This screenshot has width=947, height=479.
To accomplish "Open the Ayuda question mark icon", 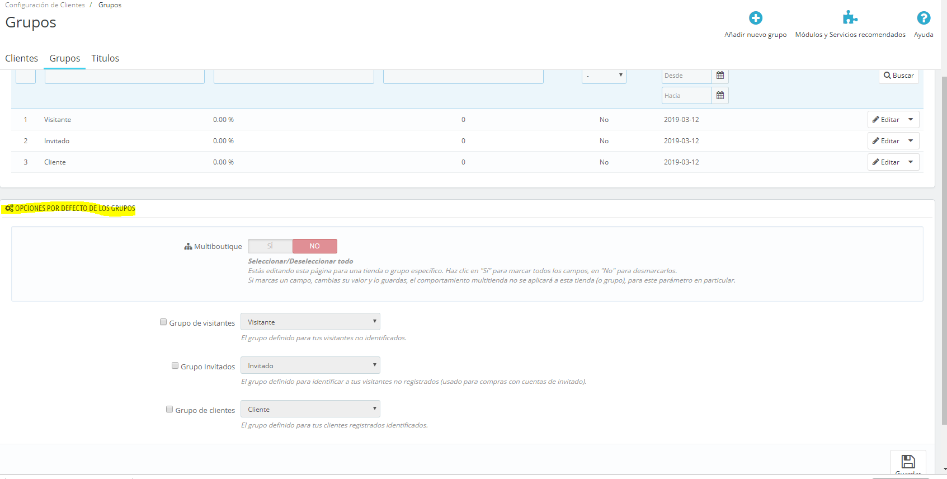I will coord(924,18).
